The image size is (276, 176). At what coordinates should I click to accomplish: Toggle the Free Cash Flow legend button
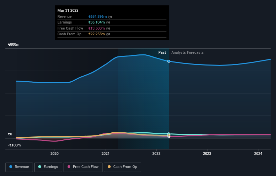coord(83,167)
